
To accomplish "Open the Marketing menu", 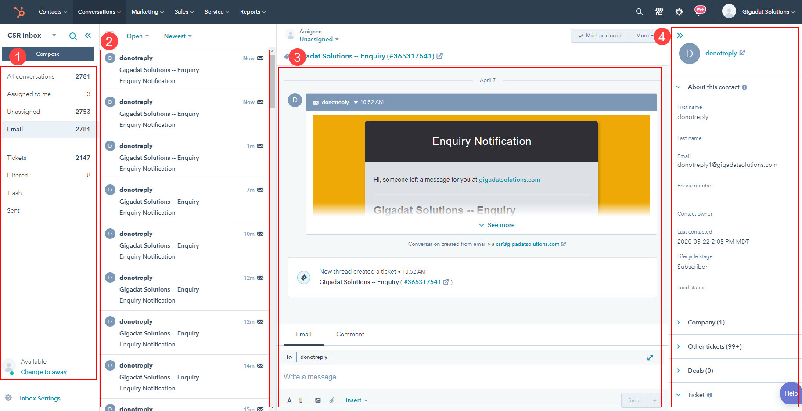I will click(147, 12).
